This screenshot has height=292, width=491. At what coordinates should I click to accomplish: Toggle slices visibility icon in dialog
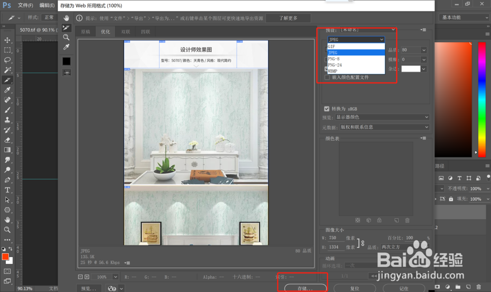(x=67, y=73)
